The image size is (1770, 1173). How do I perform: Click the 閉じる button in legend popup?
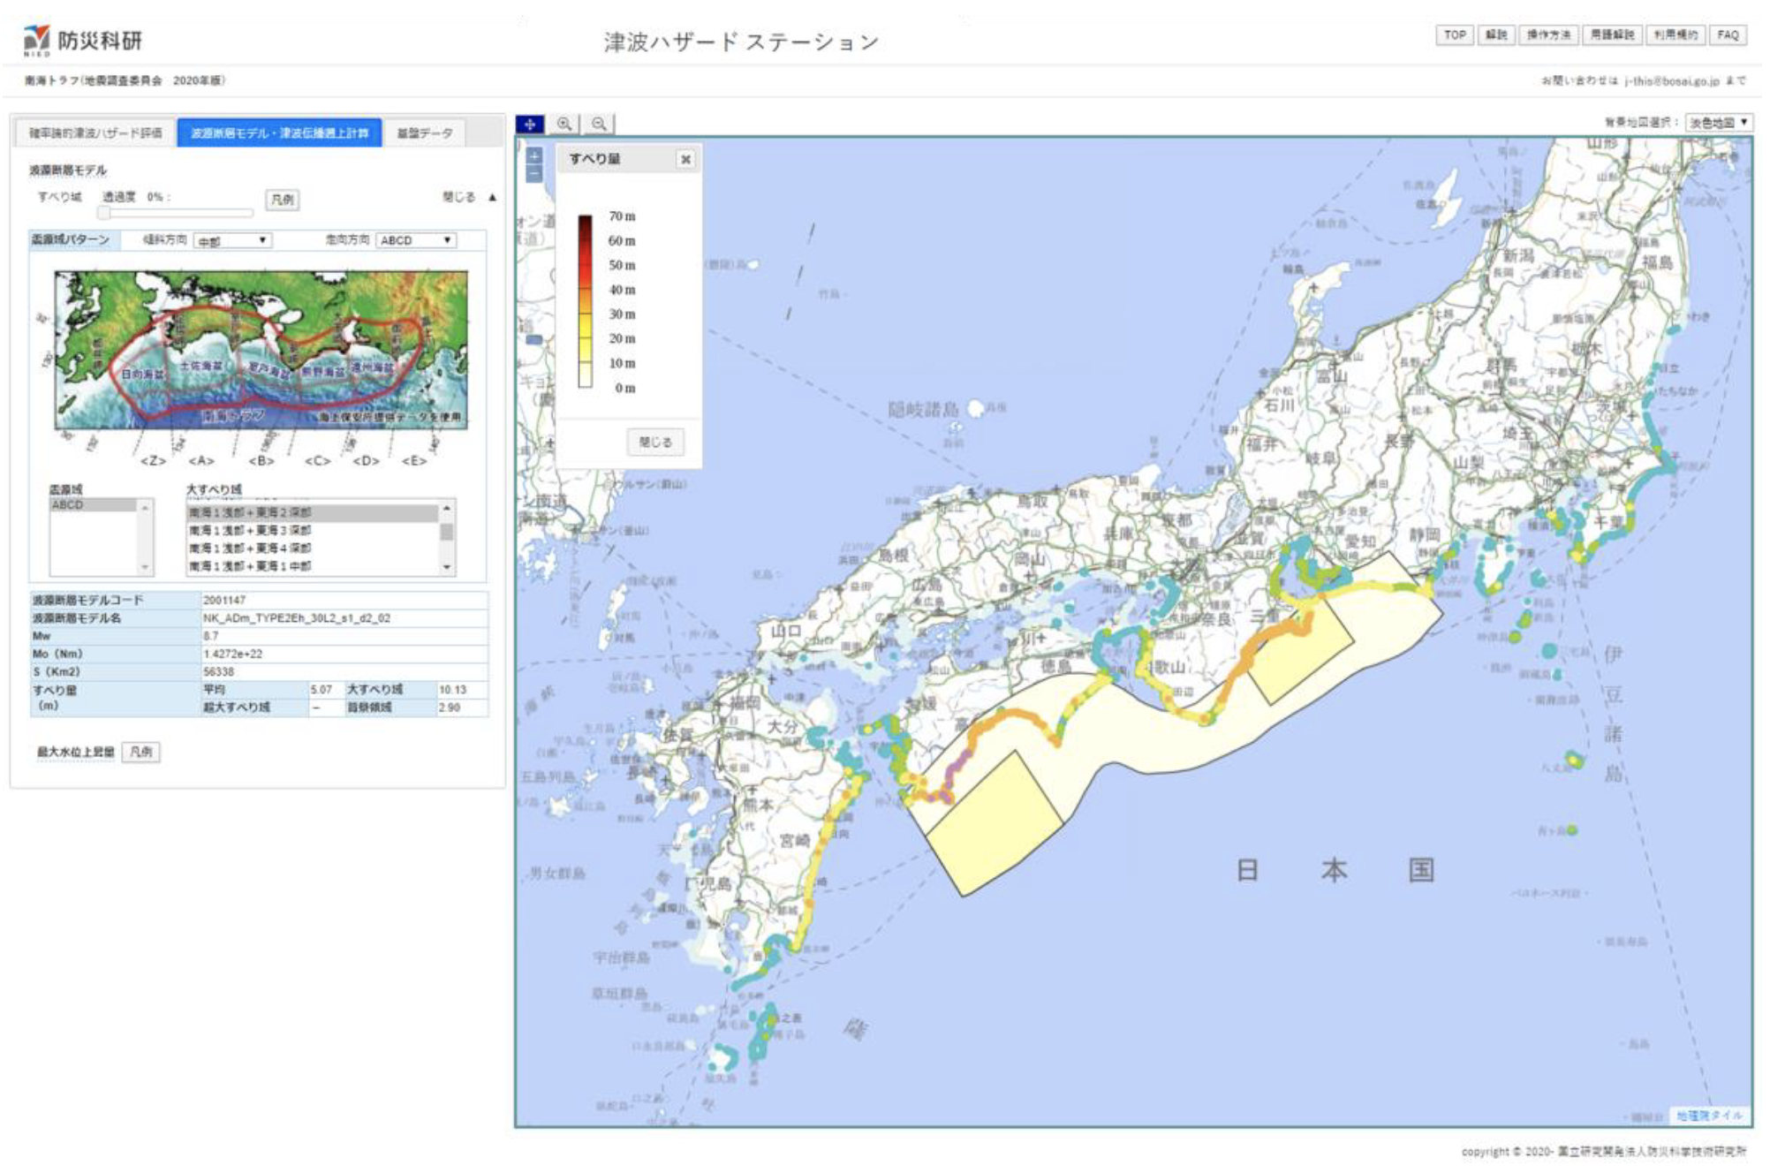click(655, 442)
